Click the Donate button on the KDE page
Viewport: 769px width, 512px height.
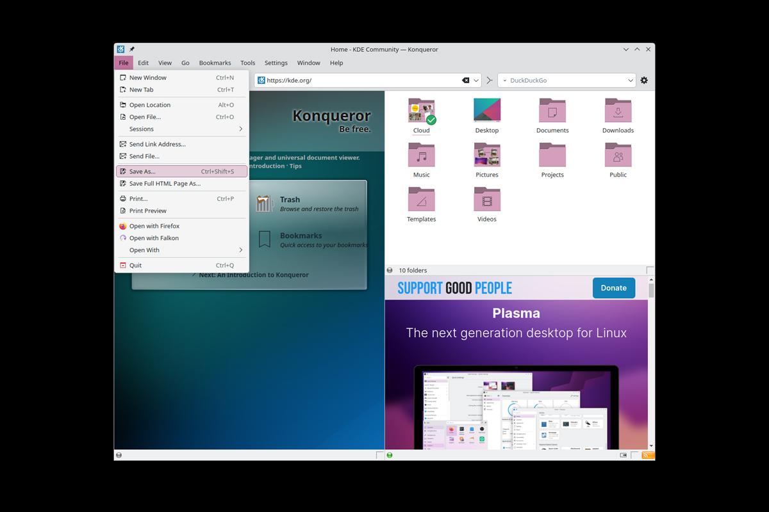click(614, 288)
